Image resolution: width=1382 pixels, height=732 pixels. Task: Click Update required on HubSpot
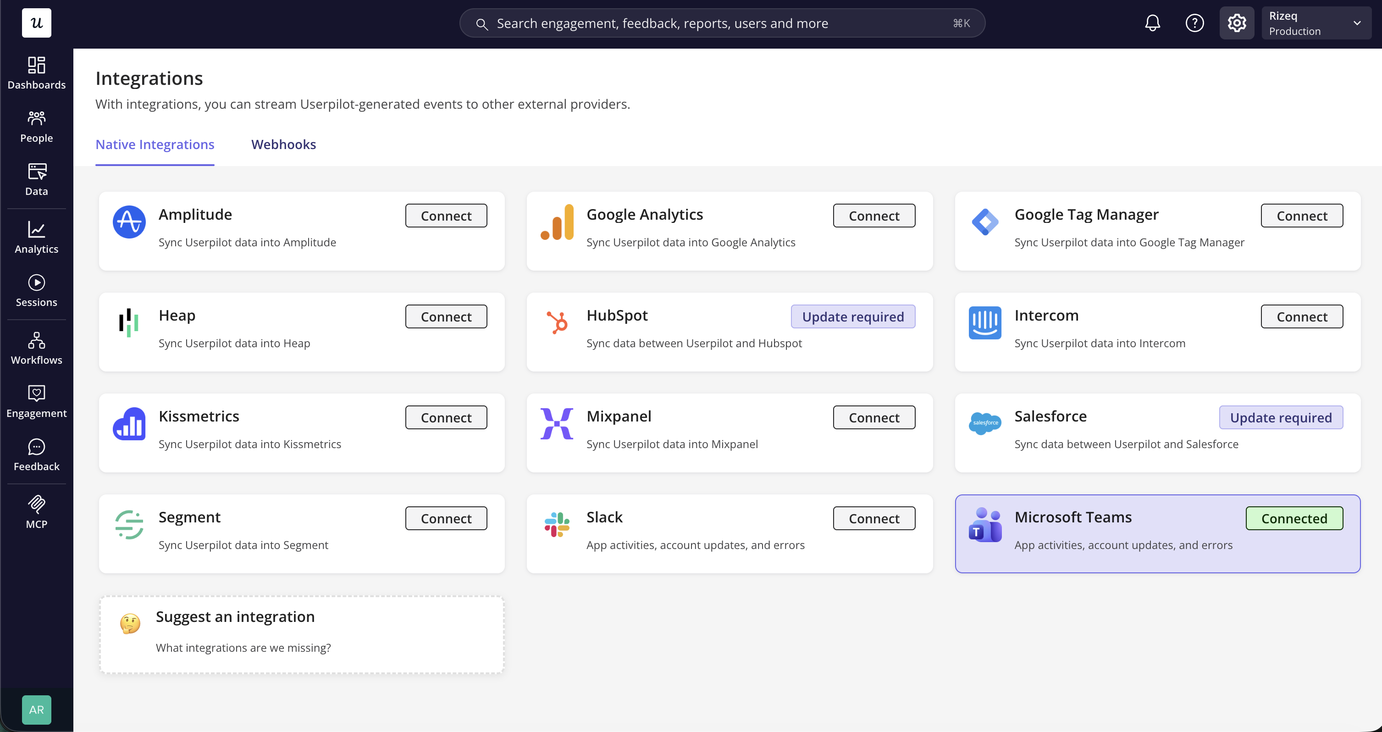[852, 316]
